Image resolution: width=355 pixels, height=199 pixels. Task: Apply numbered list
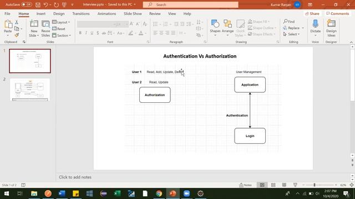click(x=165, y=24)
